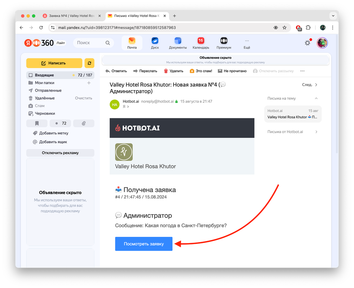Image resolution: width=354 pixels, height=288 pixels.
Task: Open Chrome three-dot menu
Action: tap(333, 28)
